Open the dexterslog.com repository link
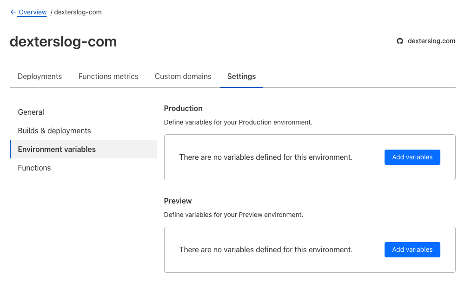This screenshot has height=282, width=465. [x=431, y=41]
